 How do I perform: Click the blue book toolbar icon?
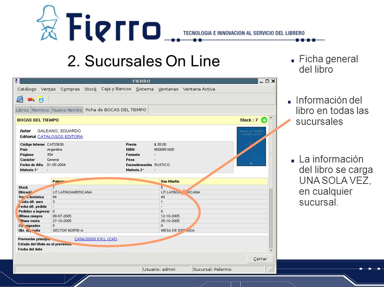[x=20, y=99]
